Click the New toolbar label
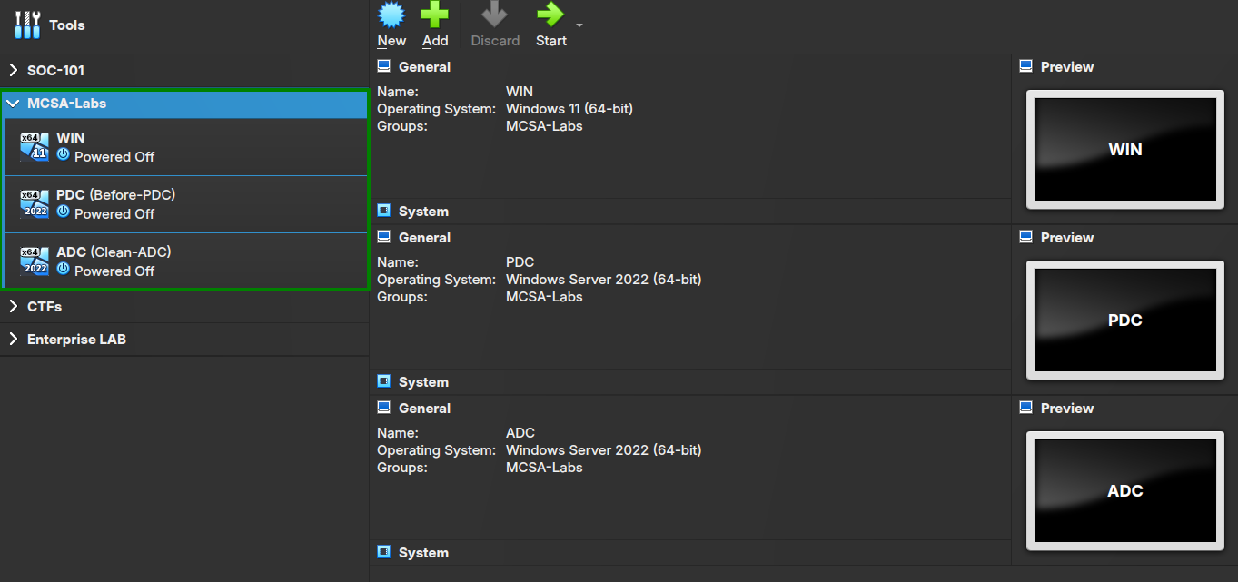 [x=391, y=41]
